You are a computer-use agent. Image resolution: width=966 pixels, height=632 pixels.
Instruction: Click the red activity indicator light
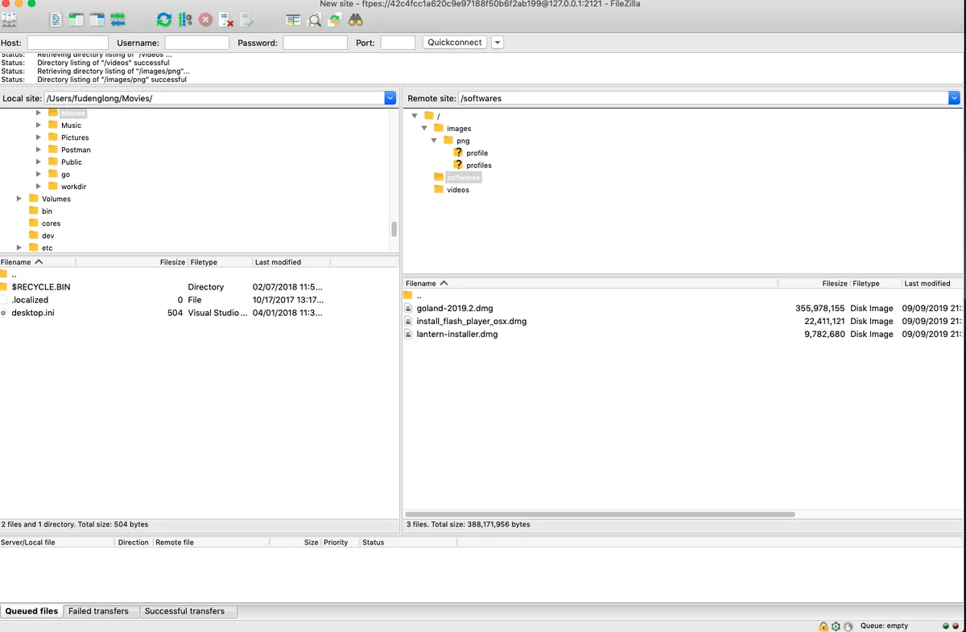coord(956,626)
